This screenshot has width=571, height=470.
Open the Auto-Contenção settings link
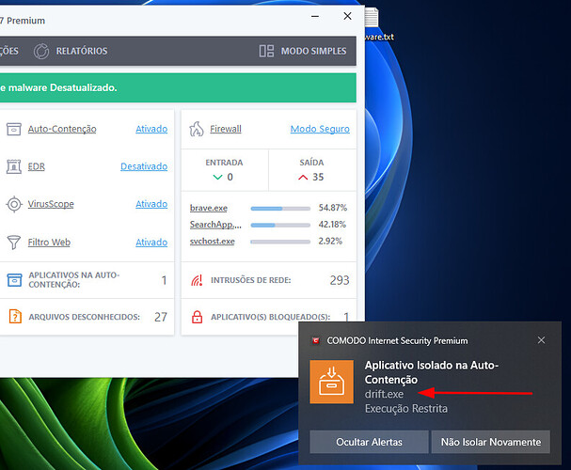62,129
